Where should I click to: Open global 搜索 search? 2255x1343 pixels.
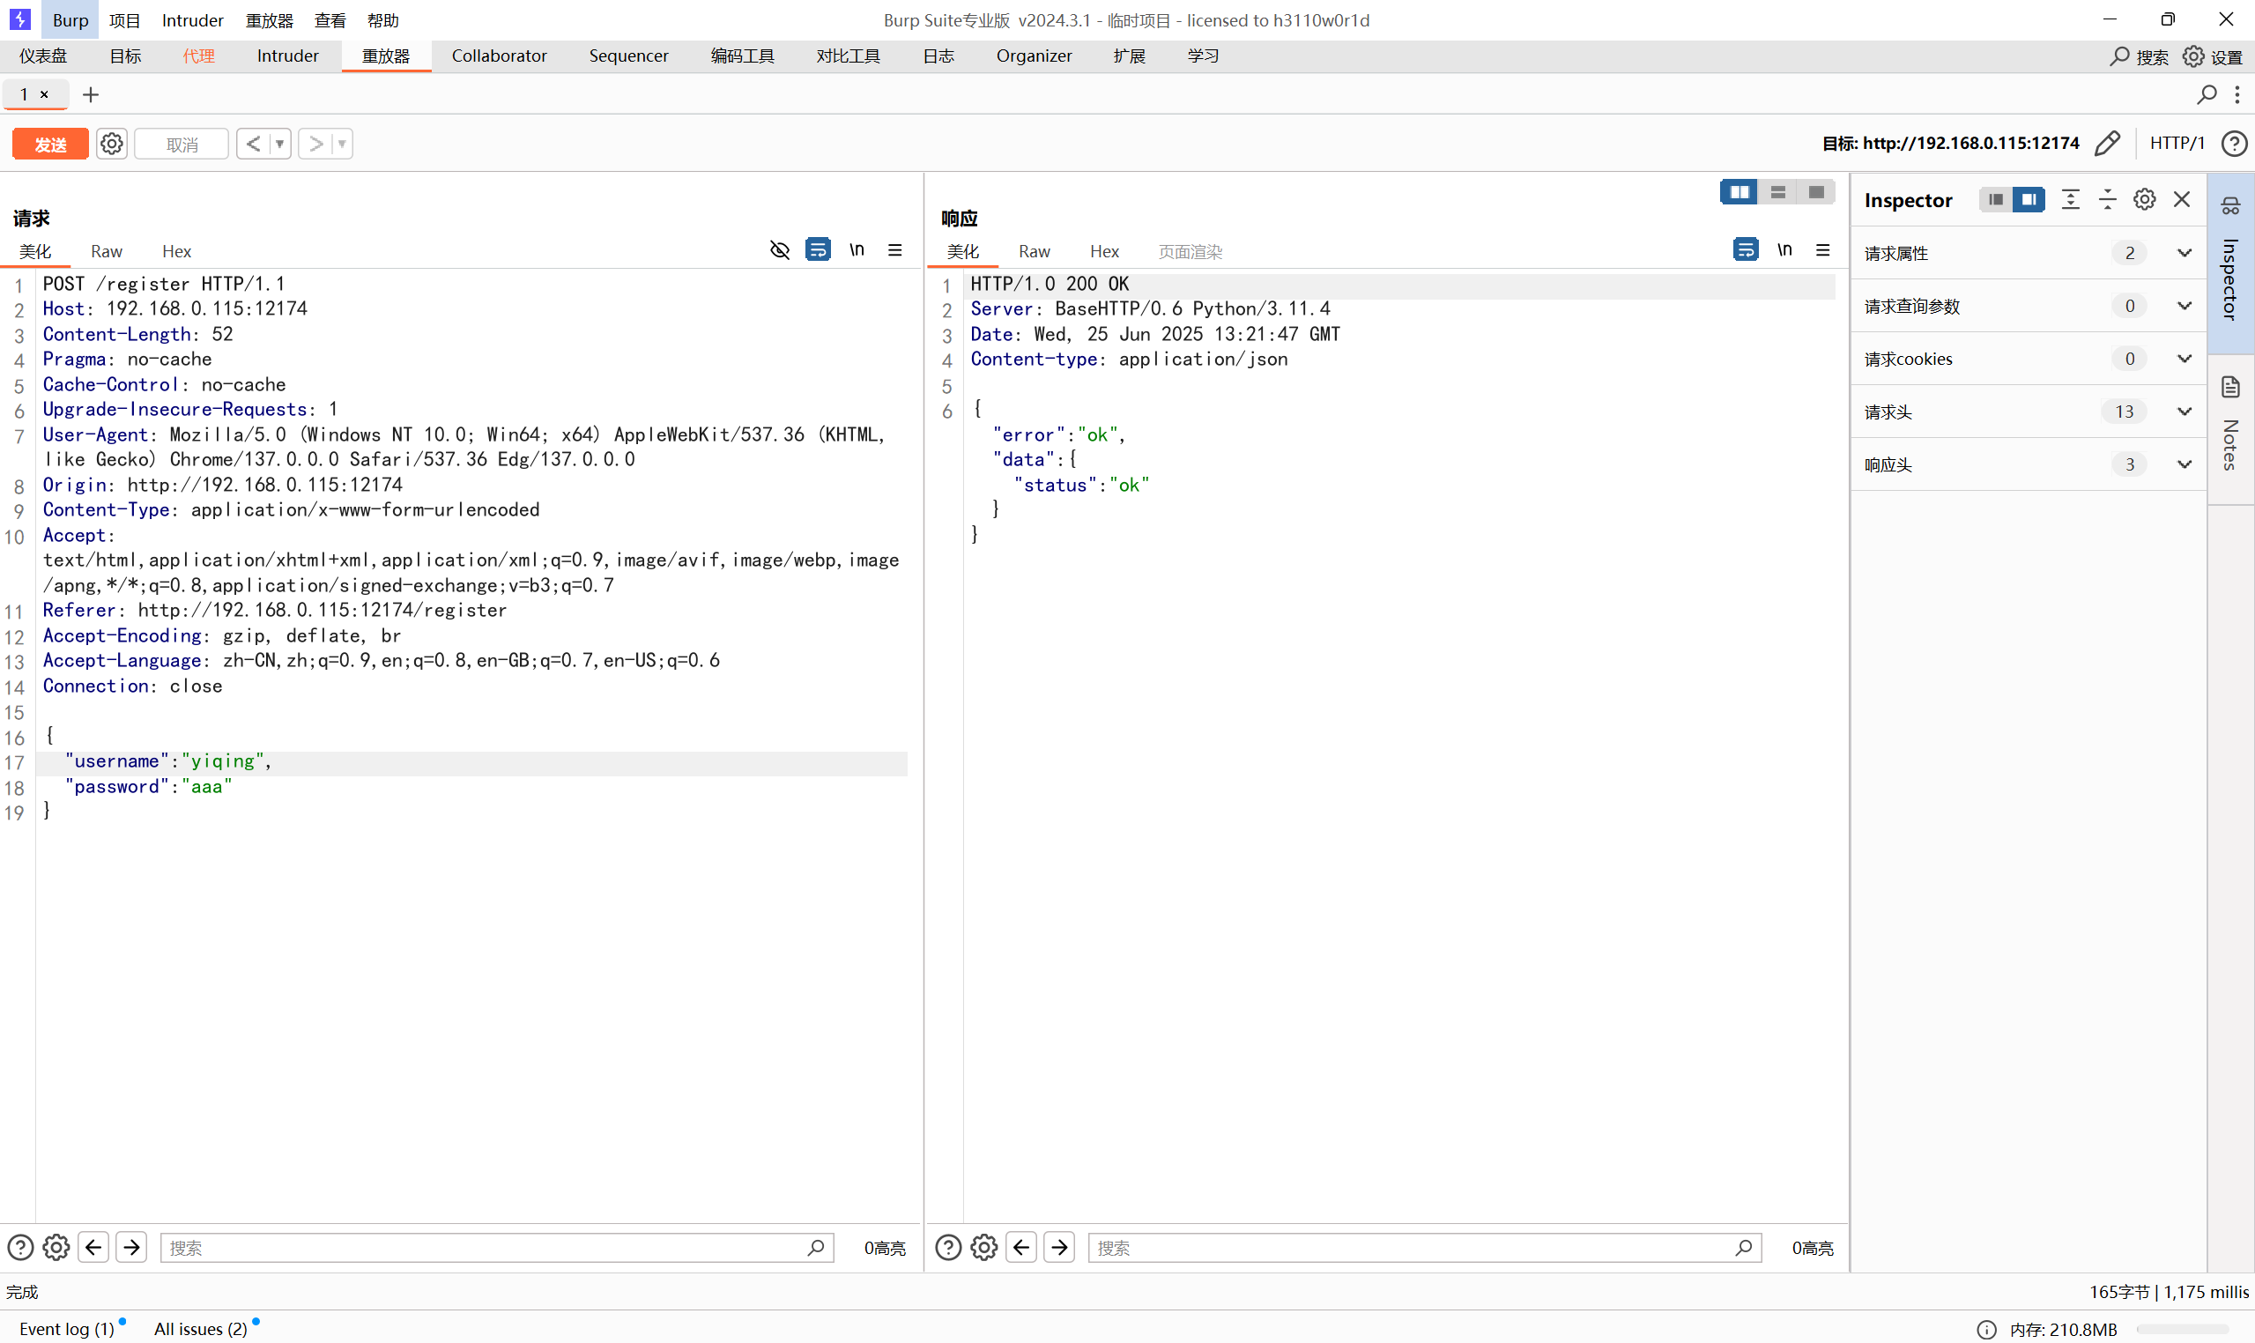[x=2140, y=56]
